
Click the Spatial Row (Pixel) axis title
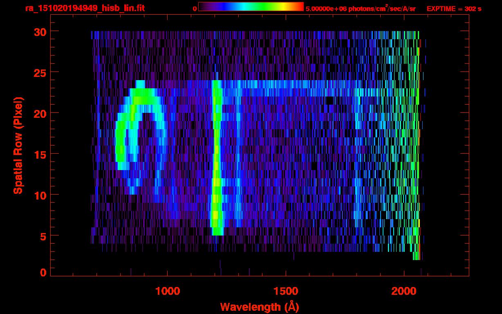(x=18, y=146)
